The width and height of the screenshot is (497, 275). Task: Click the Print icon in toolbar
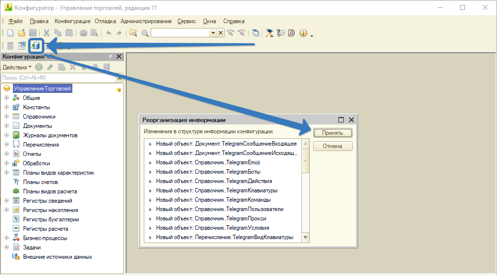[x=83, y=33]
